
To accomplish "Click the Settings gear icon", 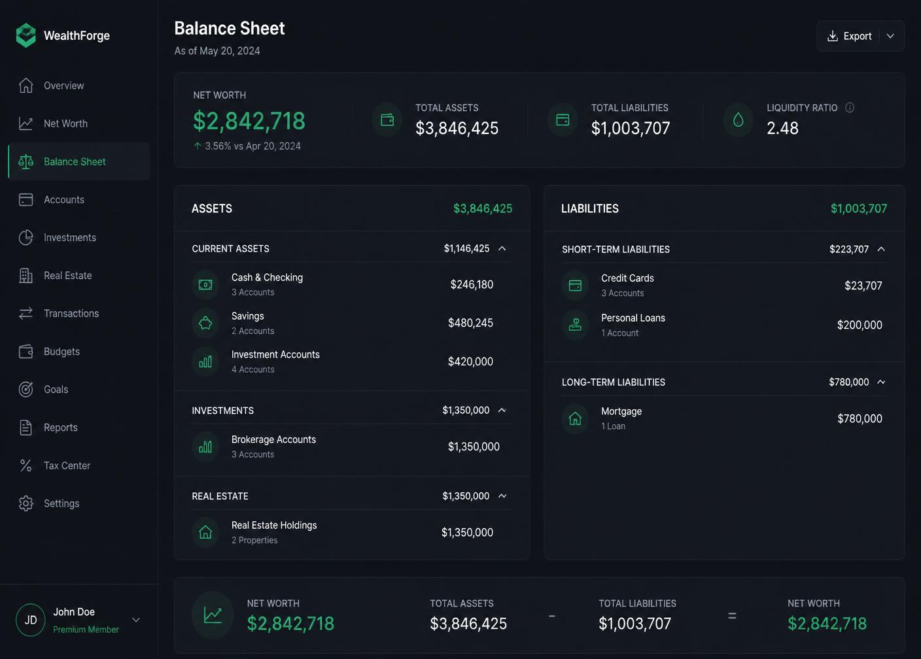I will (26, 503).
